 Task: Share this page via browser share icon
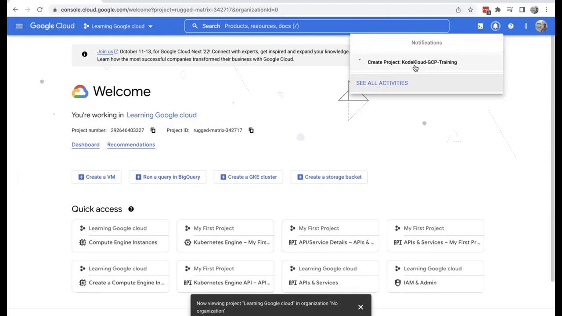pyautogui.click(x=458, y=10)
